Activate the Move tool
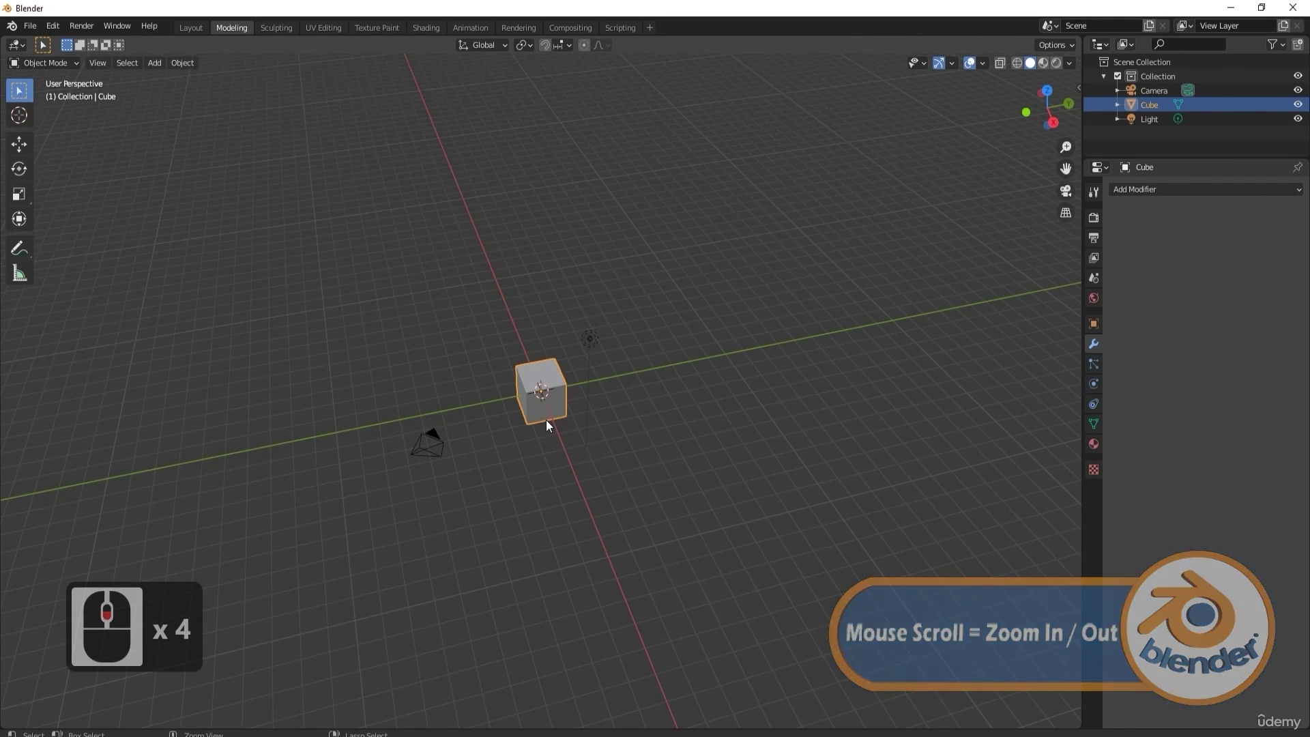The width and height of the screenshot is (1310, 737). (19, 144)
